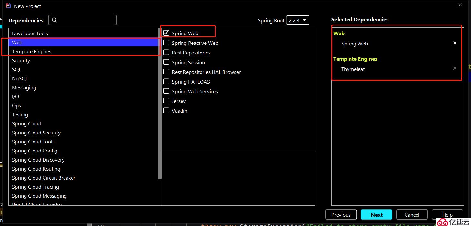The width and height of the screenshot is (471, 226).
Task: Click the Previous button
Action: [341, 215]
